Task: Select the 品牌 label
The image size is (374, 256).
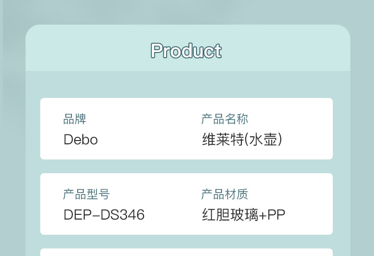Action: pyautogui.click(x=75, y=119)
